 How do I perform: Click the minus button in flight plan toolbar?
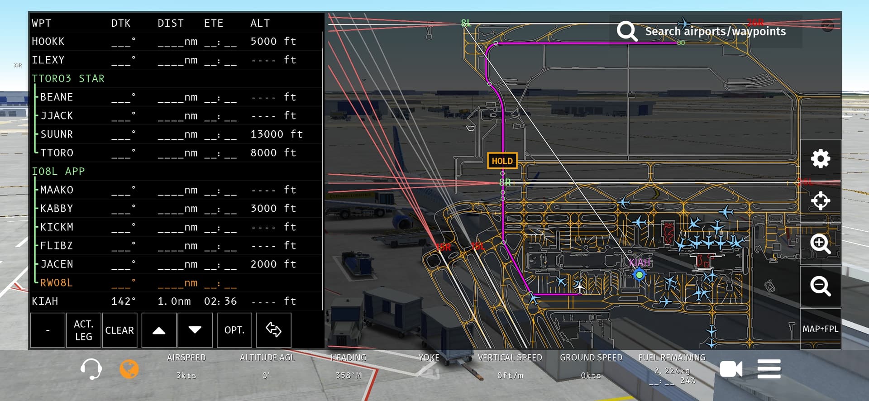[48, 330]
